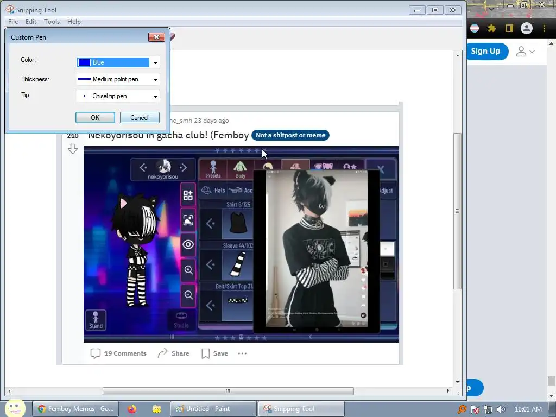The height and width of the screenshot is (417, 556).
Task: Click the add-grid icon in snip
Action: [x=188, y=195]
